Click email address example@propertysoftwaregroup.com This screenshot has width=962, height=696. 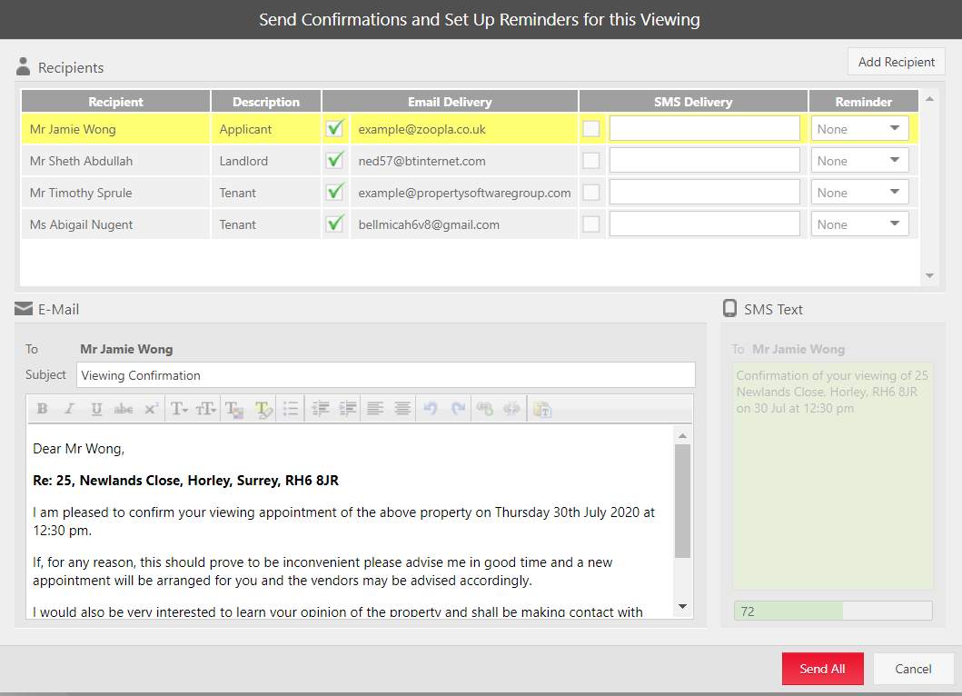(x=464, y=194)
